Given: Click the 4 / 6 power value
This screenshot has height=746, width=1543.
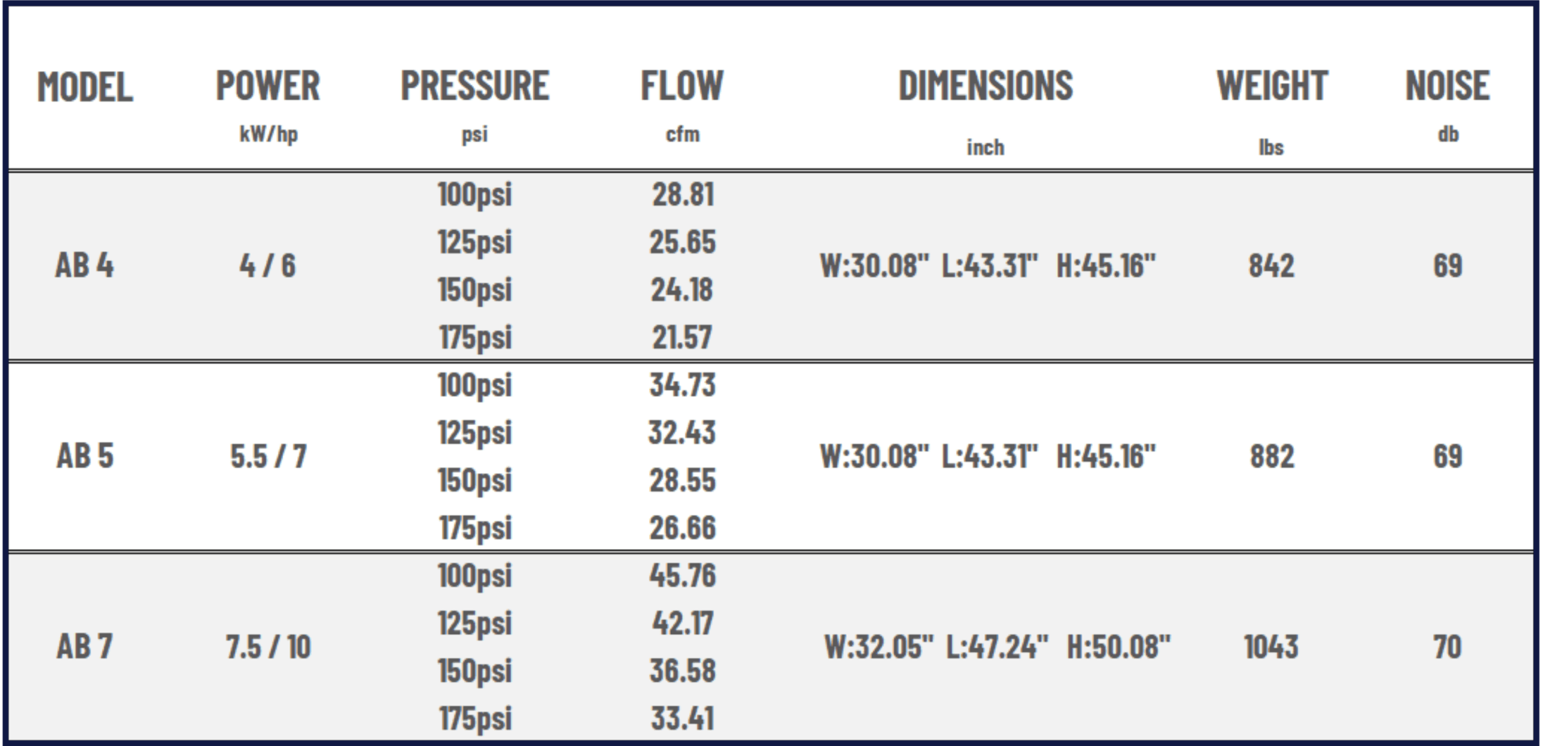Looking at the screenshot, I should tap(268, 266).
